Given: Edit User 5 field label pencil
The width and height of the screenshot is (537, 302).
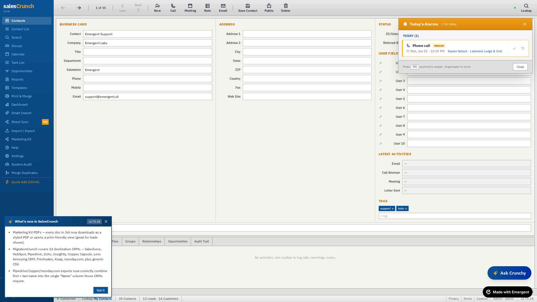Looking at the screenshot, I should click(381, 99).
